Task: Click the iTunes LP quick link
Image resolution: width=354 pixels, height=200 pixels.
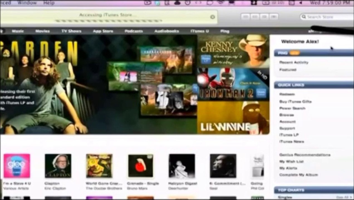Action: tap(289, 135)
